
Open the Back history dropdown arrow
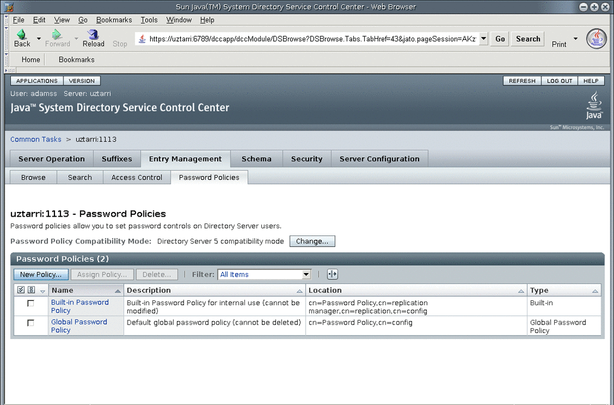tap(39, 38)
